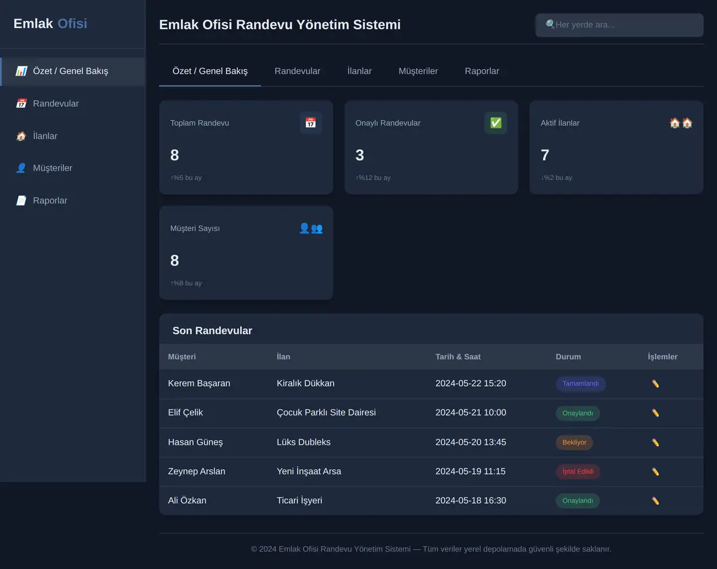This screenshot has height=569, width=717.
Task: Click the people icon on Müşteri Sayısı card
Action: (311, 228)
